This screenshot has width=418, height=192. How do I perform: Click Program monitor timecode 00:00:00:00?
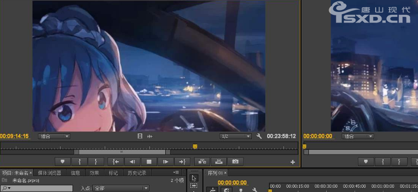[318, 136]
